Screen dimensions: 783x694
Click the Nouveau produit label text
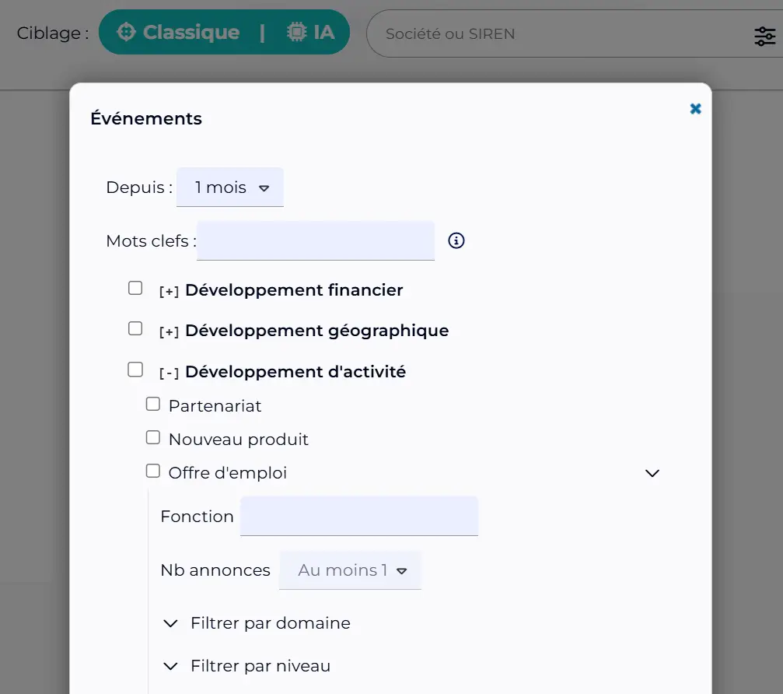click(239, 439)
